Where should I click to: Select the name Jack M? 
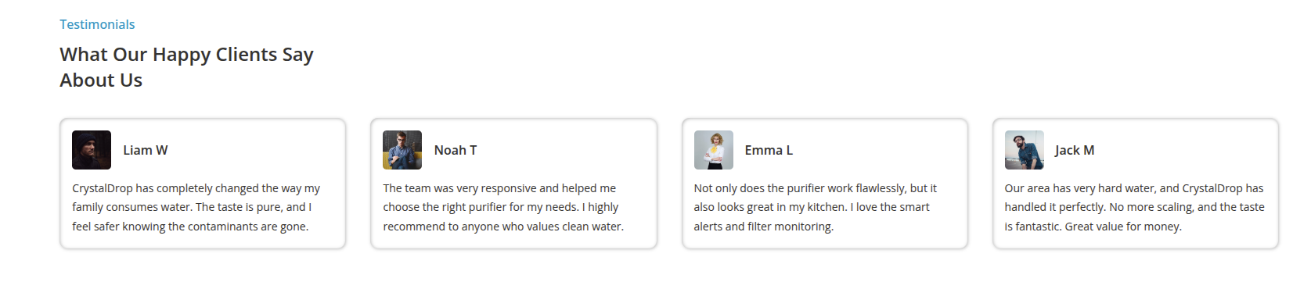pos(1075,150)
